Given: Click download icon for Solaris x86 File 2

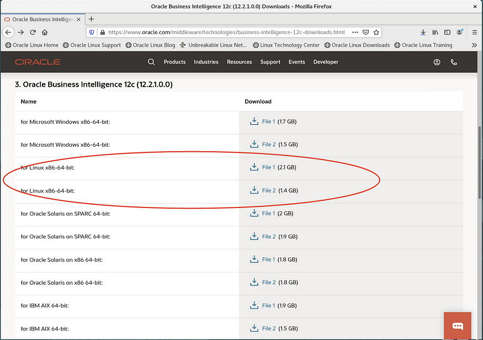Looking at the screenshot, I should [x=254, y=282].
